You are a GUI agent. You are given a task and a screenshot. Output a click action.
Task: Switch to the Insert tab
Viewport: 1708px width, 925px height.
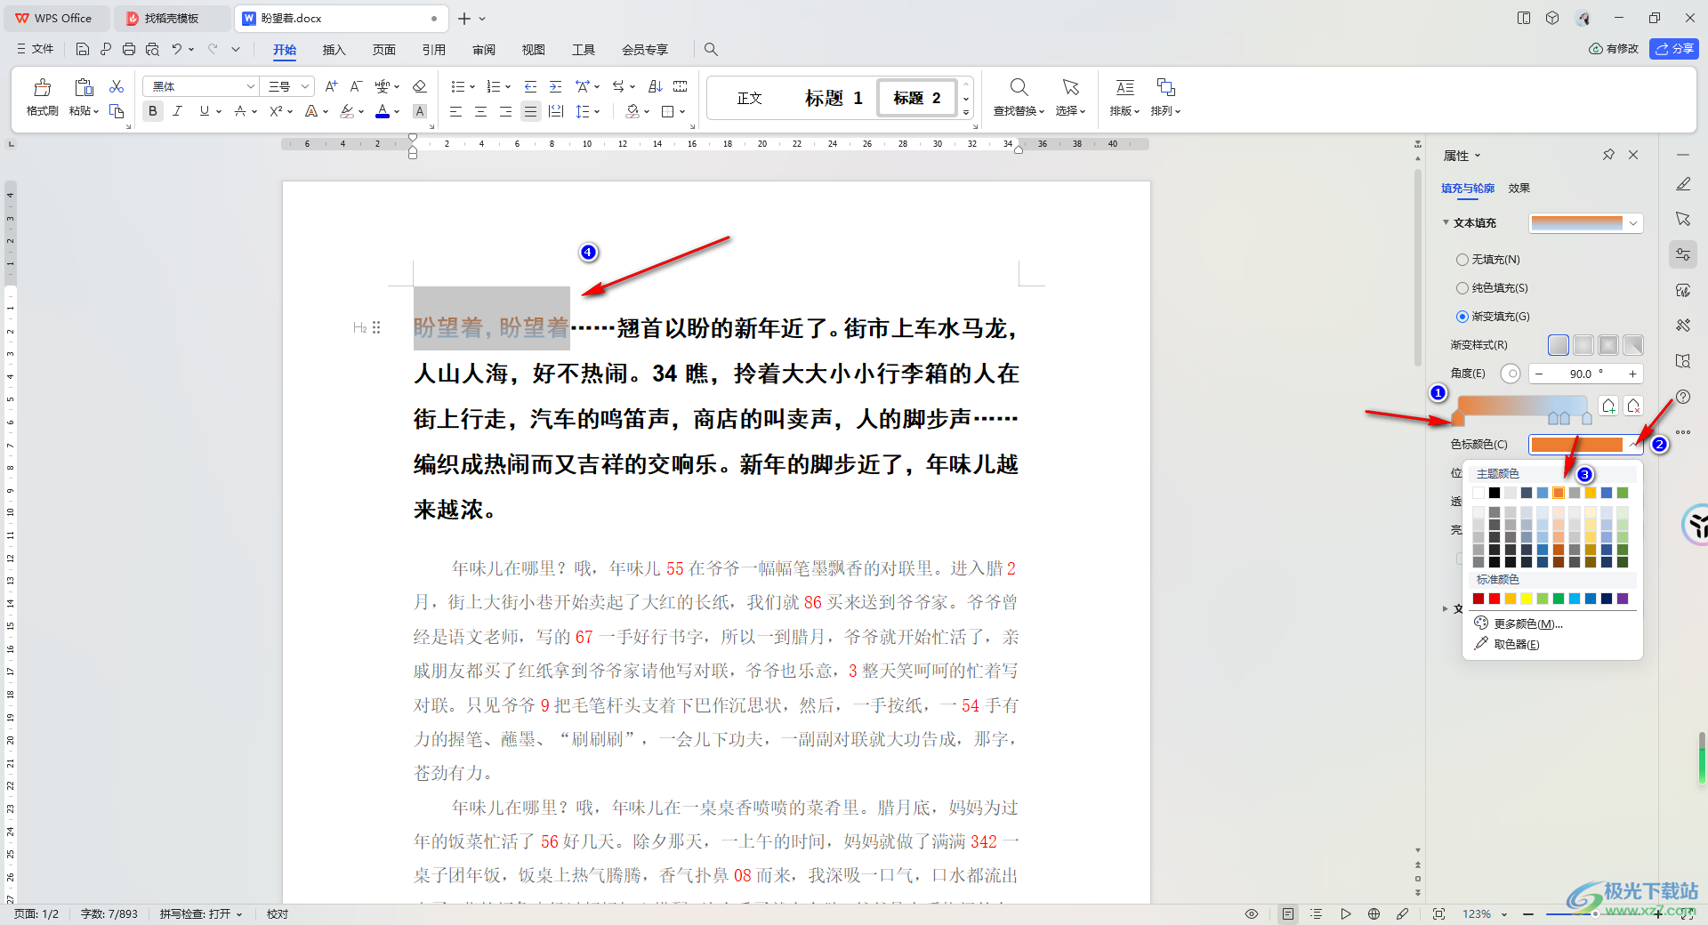pyautogui.click(x=334, y=50)
